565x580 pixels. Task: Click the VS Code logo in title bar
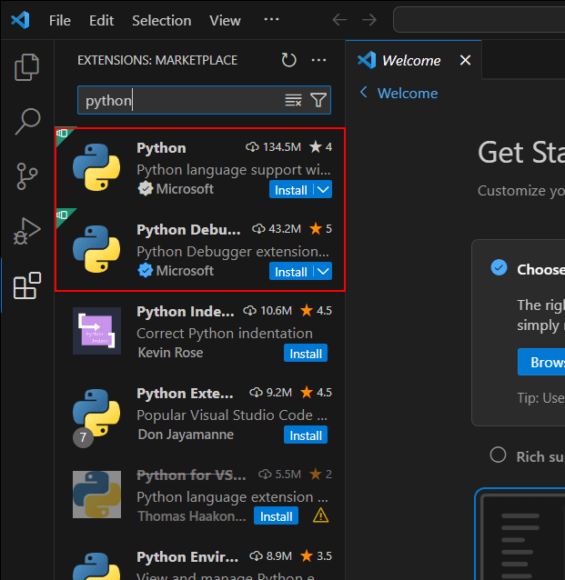(20, 20)
